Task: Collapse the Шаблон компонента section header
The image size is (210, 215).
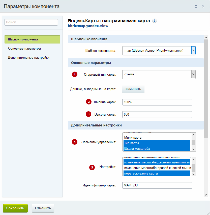Action: pyautogui.click(x=136, y=39)
